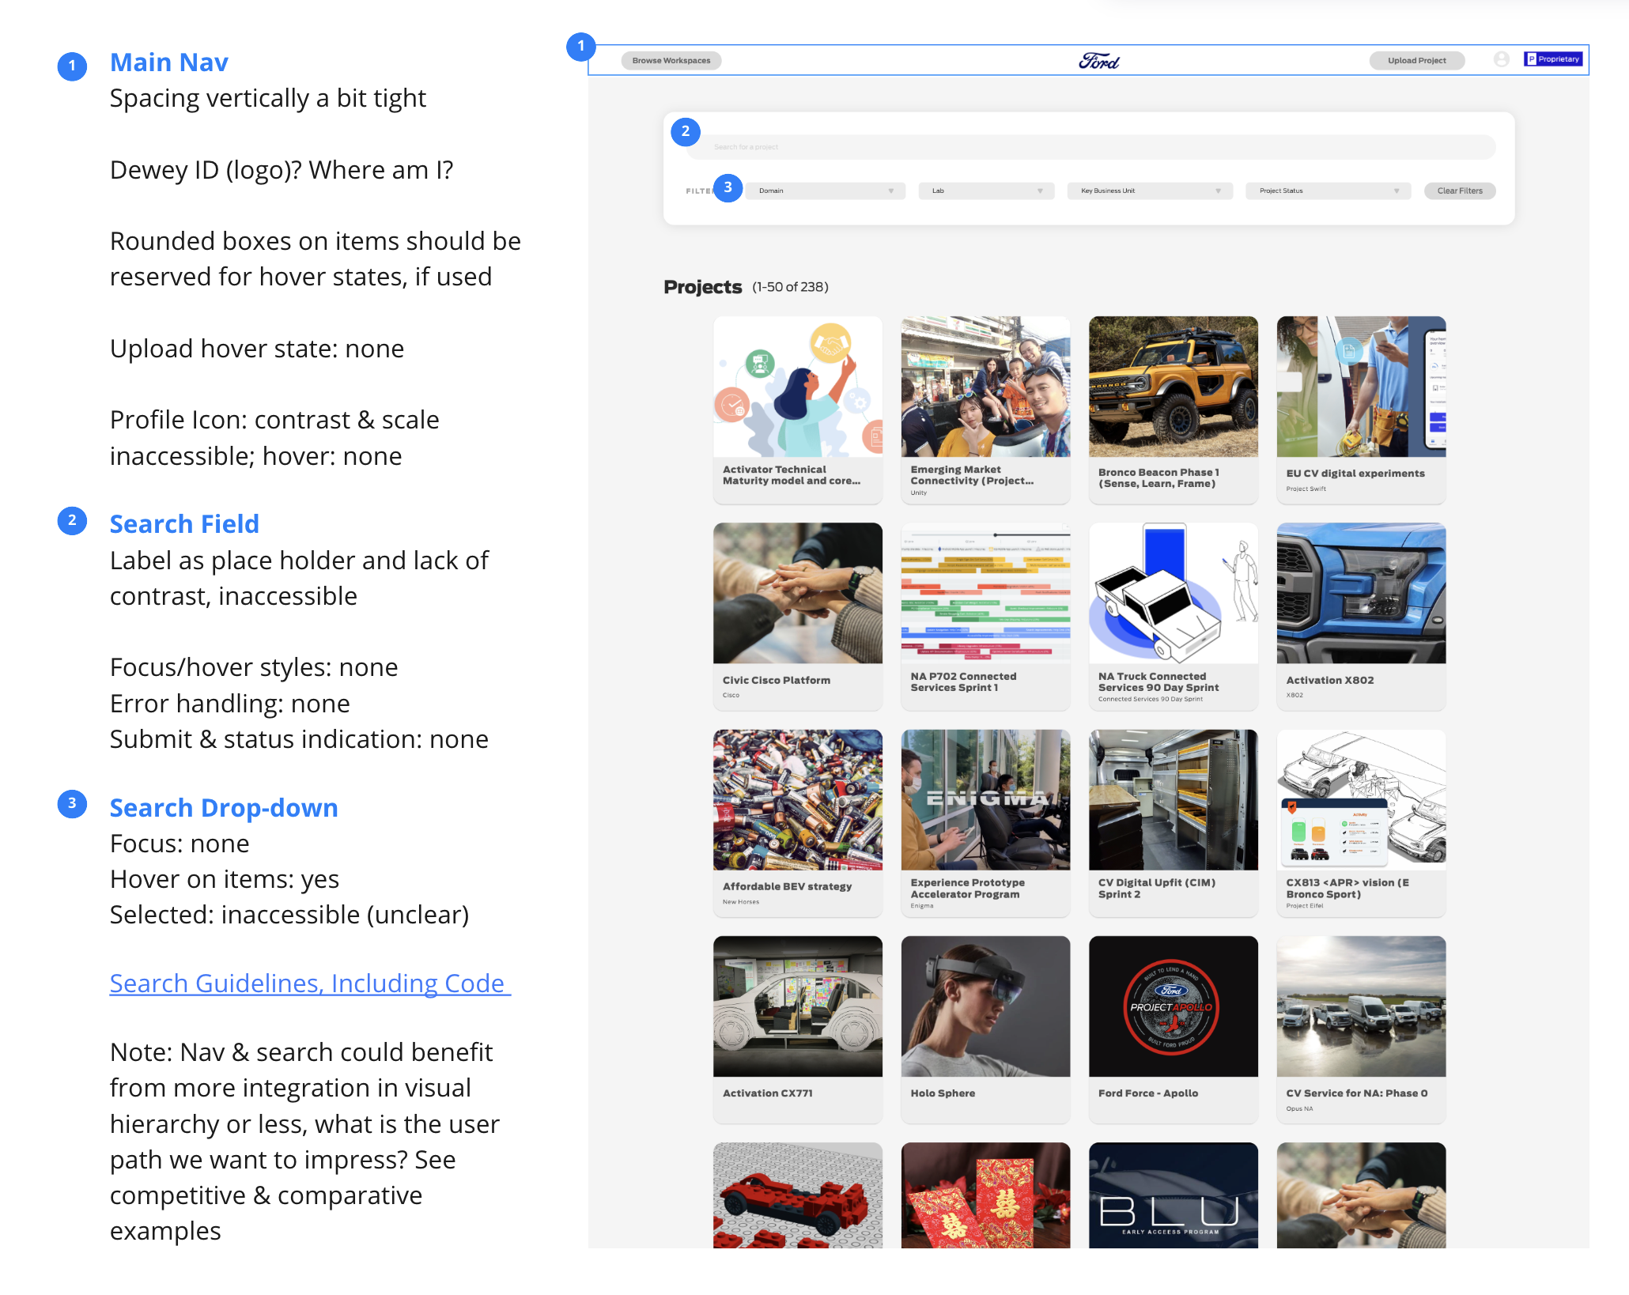This screenshot has width=1629, height=1295.
Task: Open CV Service for NA: Phase 0
Action: (1361, 1029)
